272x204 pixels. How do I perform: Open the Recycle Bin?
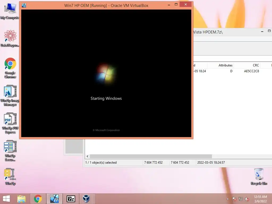259,176
